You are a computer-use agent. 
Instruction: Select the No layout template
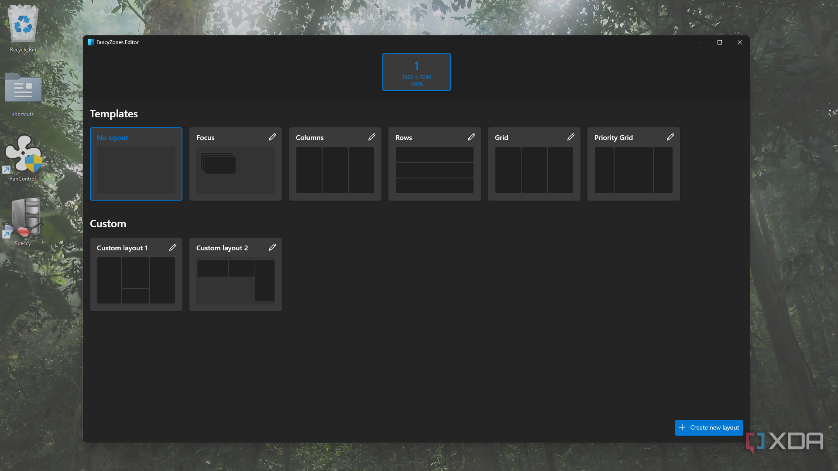136,164
